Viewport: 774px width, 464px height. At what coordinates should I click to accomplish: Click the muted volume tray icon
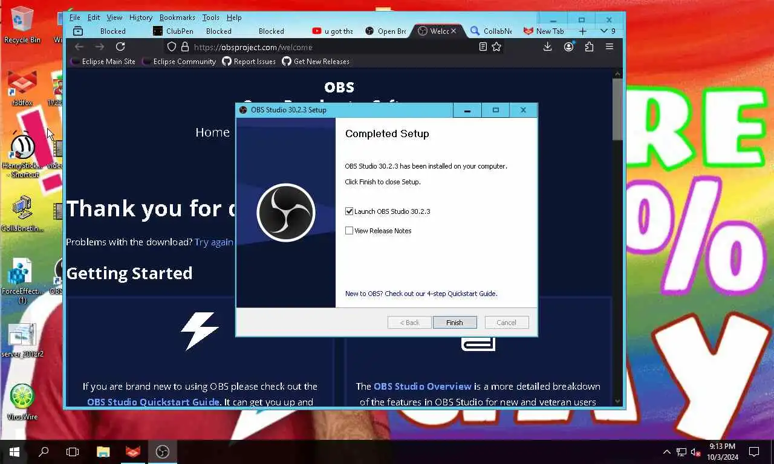pyautogui.click(x=696, y=452)
